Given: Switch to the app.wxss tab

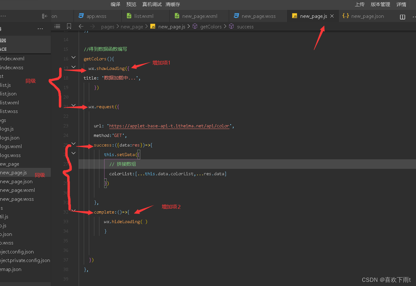Looking at the screenshot, I should click(x=97, y=16).
